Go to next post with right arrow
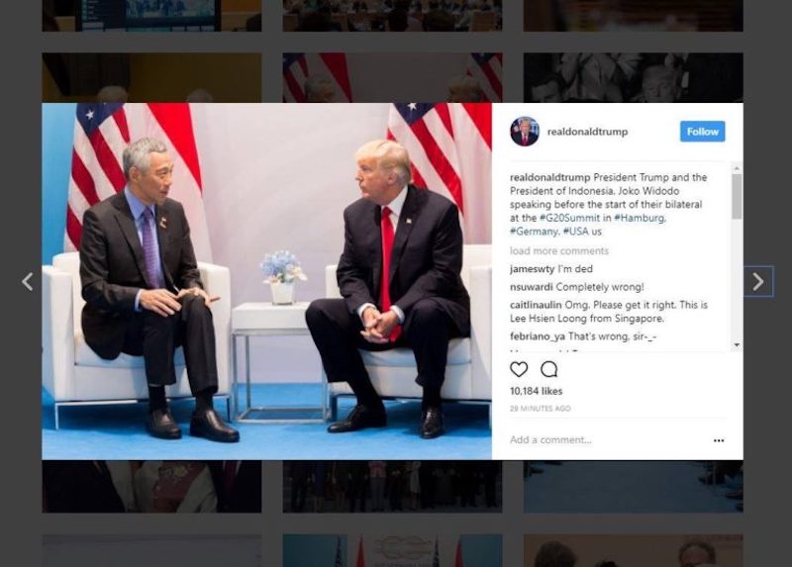The image size is (792, 567). pos(758,281)
